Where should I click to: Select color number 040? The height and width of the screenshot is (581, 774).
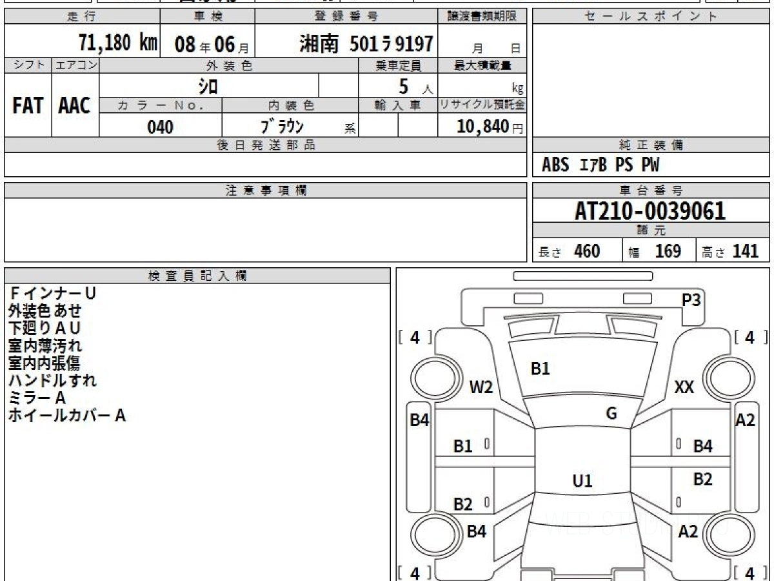(160, 127)
